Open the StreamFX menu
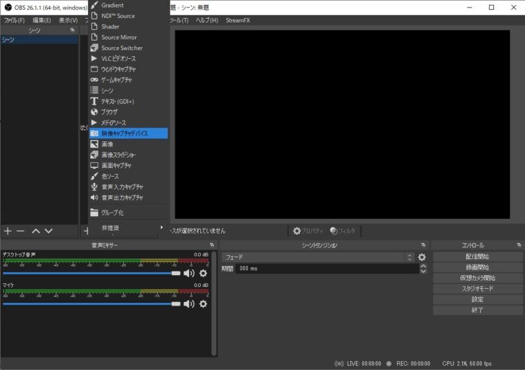 (x=238, y=20)
